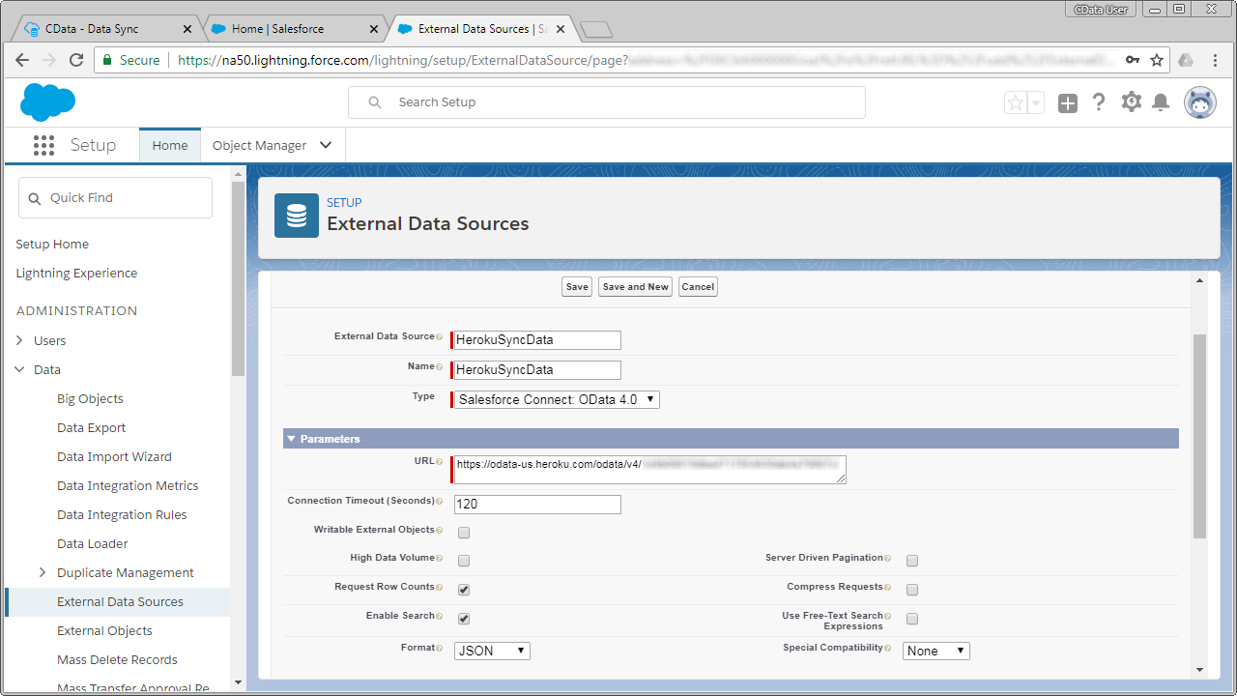
Task: Expand the Duplicate Management tree item
Action: coord(42,572)
